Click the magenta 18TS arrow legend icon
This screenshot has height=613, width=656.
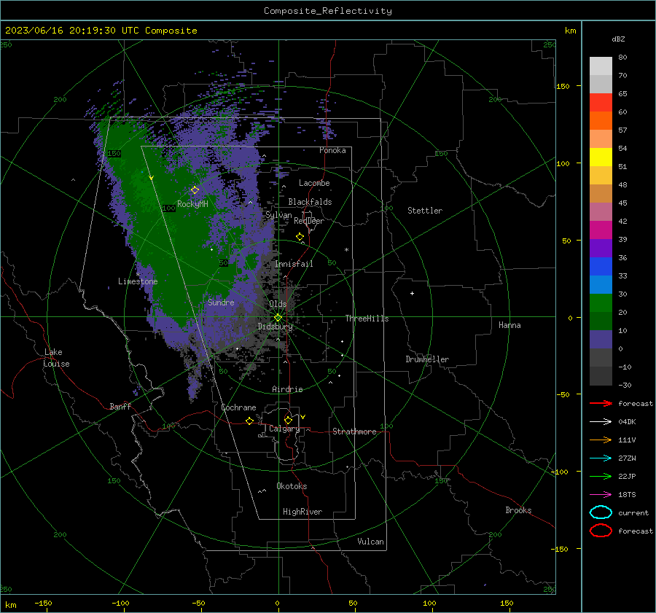tap(601, 495)
